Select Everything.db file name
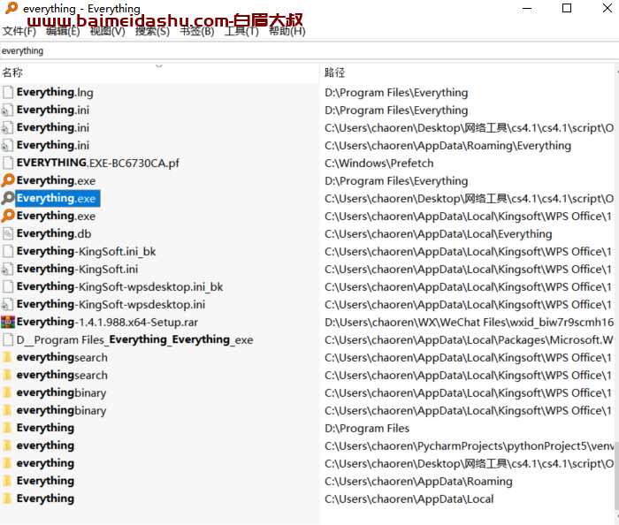The height and width of the screenshot is (525, 619). (54, 234)
